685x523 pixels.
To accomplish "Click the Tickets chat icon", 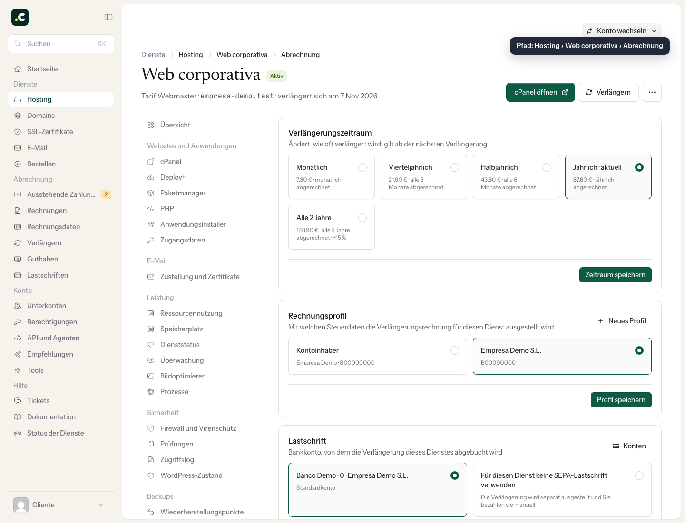I will pos(18,401).
